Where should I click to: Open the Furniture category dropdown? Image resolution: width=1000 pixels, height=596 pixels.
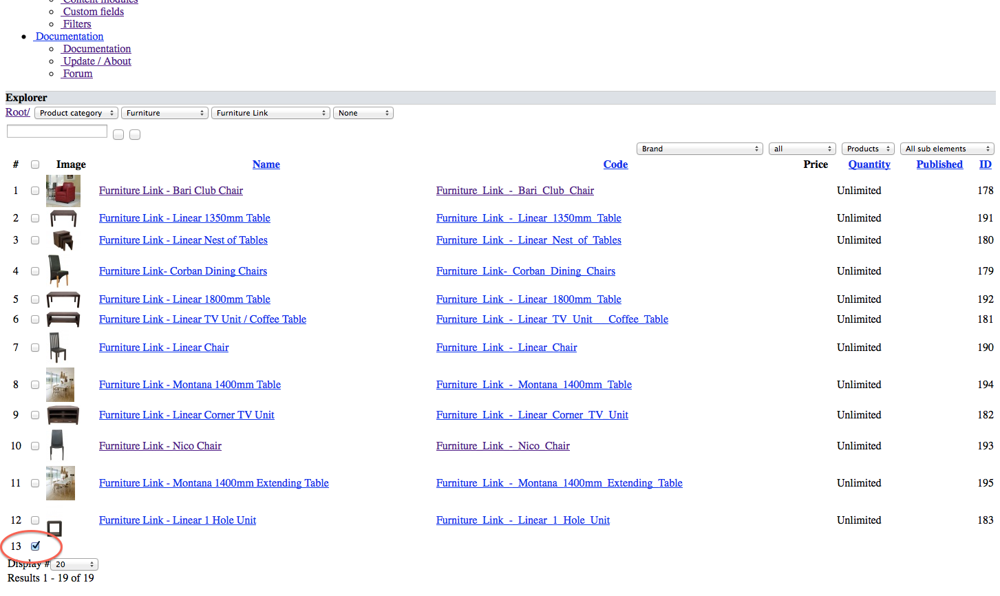point(164,113)
